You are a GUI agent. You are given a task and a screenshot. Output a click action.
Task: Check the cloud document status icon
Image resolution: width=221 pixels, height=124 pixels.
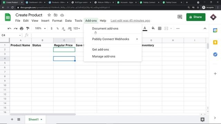coord(62,15)
